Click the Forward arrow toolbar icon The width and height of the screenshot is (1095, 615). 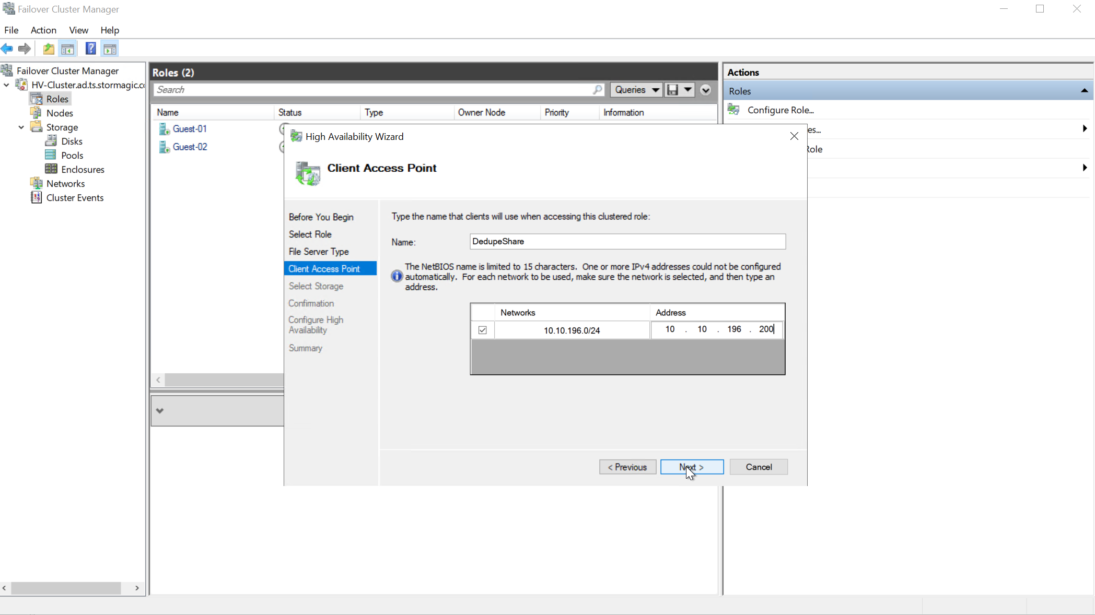tap(24, 49)
